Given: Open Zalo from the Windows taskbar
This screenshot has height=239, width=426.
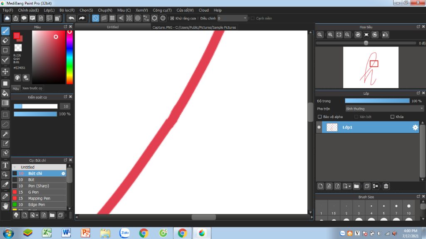Looking at the screenshot, I should point(124,233).
